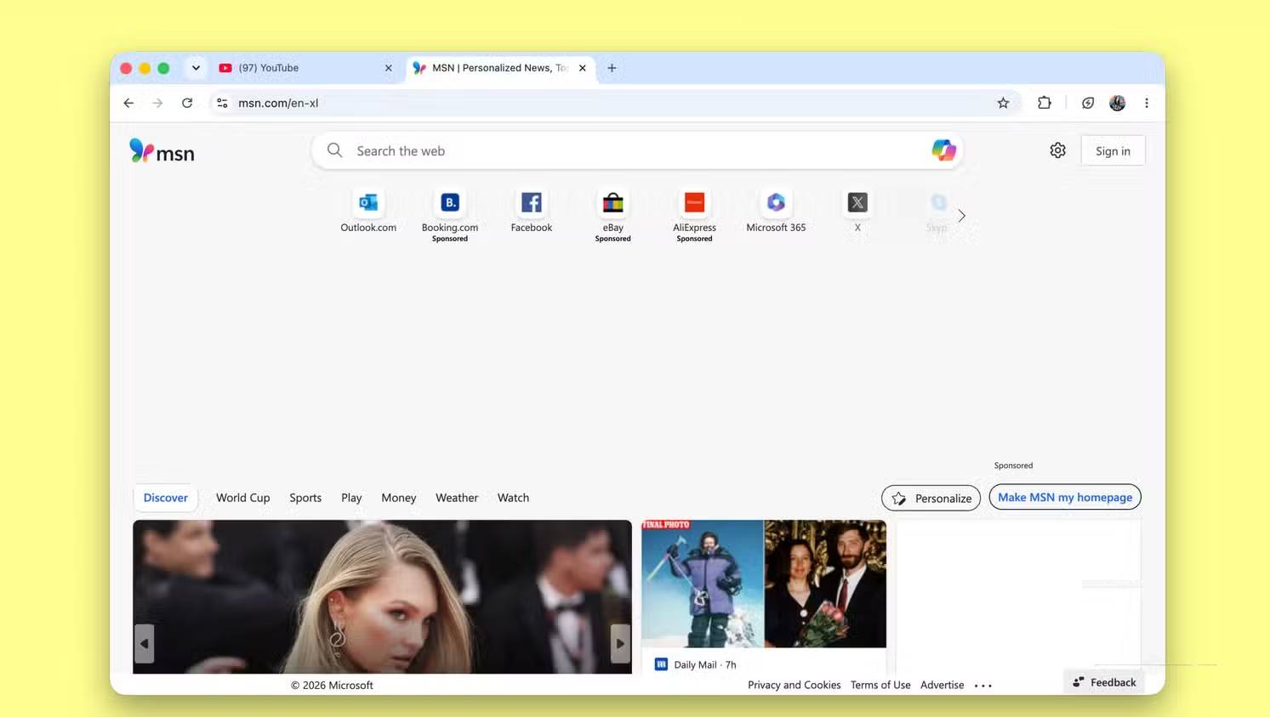
Task: Open the Money section
Action: coord(399,498)
